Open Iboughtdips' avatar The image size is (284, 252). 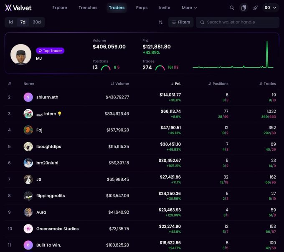tap(28, 146)
